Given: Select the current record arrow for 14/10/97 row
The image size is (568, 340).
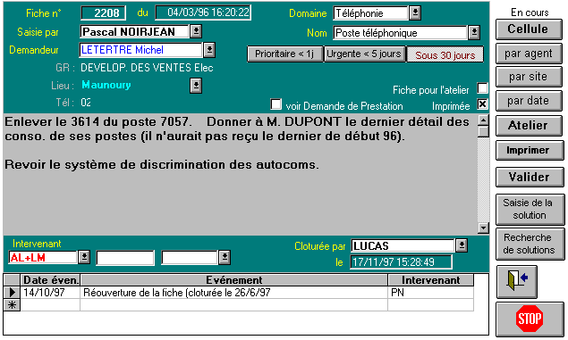Looking at the screenshot, I should pos(12,293).
